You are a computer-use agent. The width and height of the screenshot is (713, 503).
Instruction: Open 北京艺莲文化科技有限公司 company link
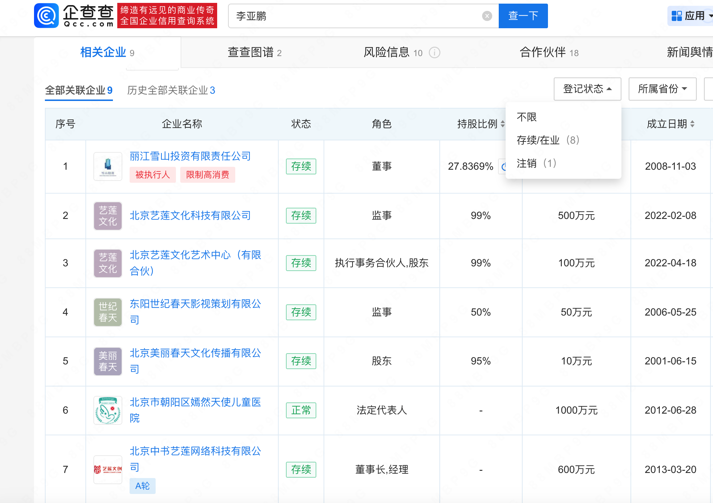[190, 216]
